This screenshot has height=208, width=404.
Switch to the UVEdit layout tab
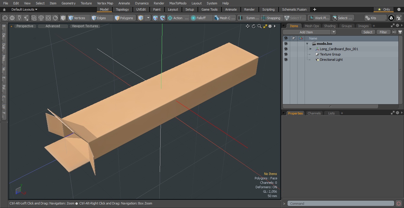tap(141, 9)
